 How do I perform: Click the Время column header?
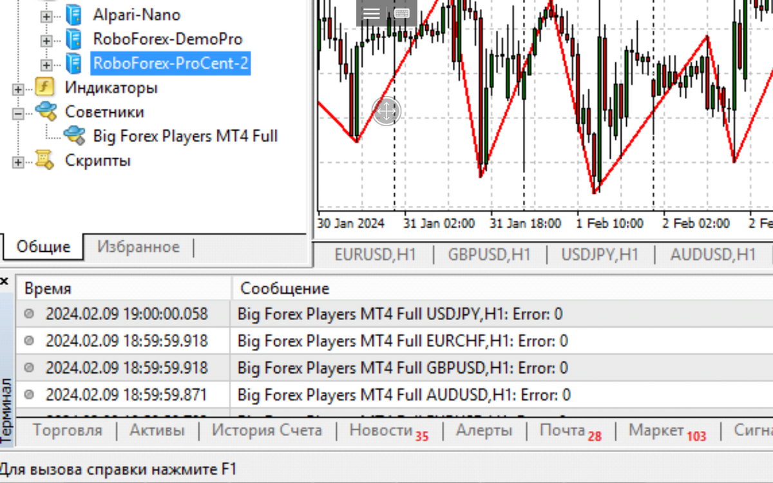122,288
